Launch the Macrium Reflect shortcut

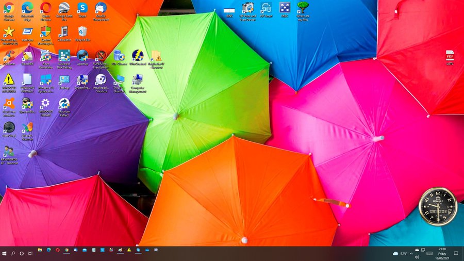(x=64, y=107)
